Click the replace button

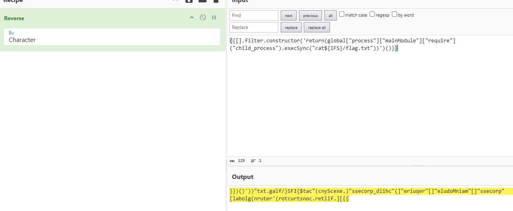click(x=291, y=28)
